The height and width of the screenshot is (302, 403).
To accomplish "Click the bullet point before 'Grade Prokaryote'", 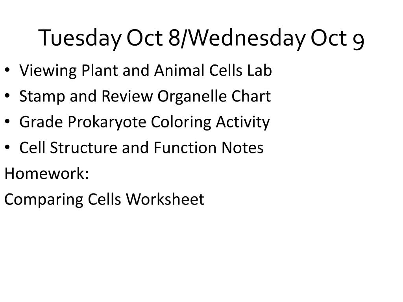I will [7, 121].
